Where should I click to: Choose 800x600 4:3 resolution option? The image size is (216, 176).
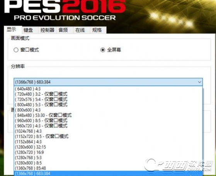(x=108, y=110)
